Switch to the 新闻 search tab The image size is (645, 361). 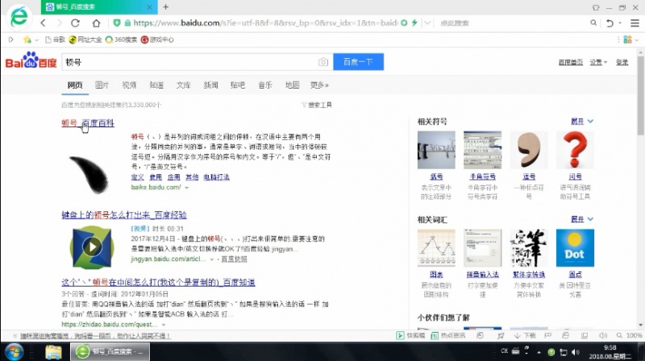[x=210, y=85]
